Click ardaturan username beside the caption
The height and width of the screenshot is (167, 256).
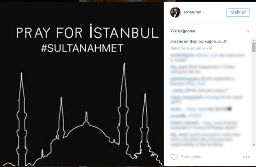pyautogui.click(x=179, y=41)
